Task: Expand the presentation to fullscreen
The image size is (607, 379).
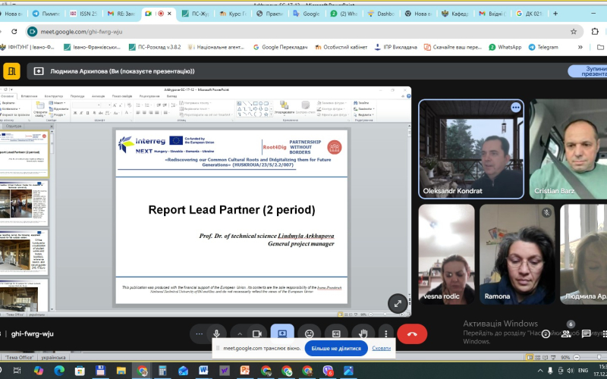Action: point(397,302)
